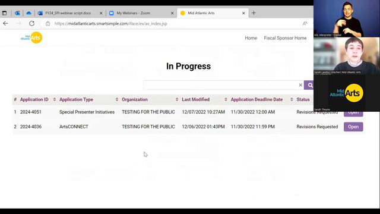
Task: Click the Mid Atlantic Arts logo
Action: pyautogui.click(x=31, y=37)
